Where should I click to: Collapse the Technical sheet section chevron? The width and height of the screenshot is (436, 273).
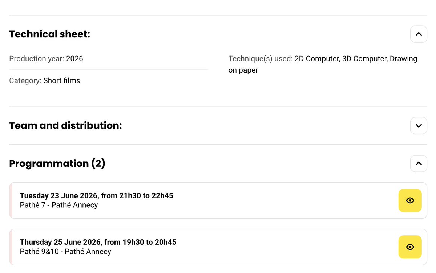(x=419, y=34)
